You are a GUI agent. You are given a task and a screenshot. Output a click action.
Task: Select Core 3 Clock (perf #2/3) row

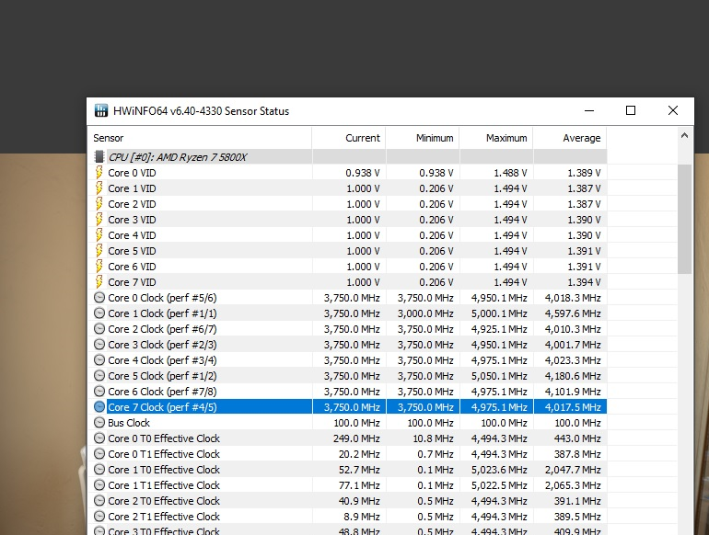tap(347, 345)
